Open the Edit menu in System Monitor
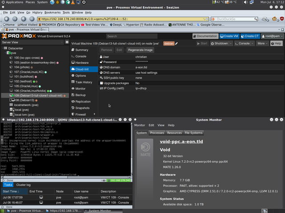The height and width of the screenshot is (213, 285). 151,125
